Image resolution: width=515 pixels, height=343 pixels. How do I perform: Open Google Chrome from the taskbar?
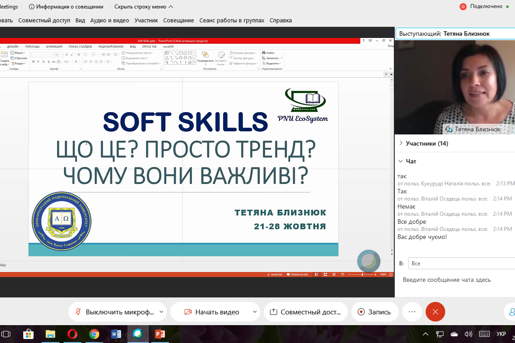point(94,334)
